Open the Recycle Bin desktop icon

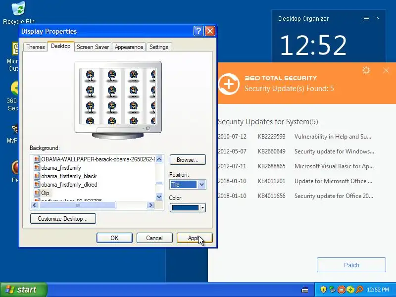tap(18, 12)
